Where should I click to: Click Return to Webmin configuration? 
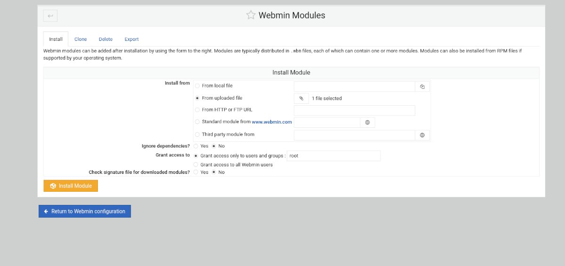85,211
